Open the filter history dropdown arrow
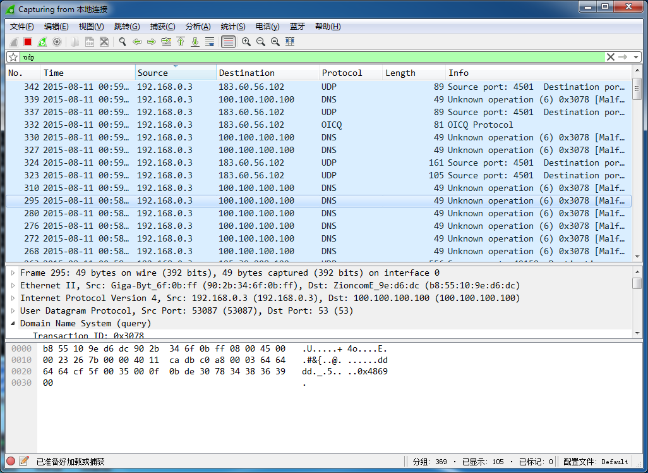This screenshot has height=473, width=648. (x=635, y=57)
